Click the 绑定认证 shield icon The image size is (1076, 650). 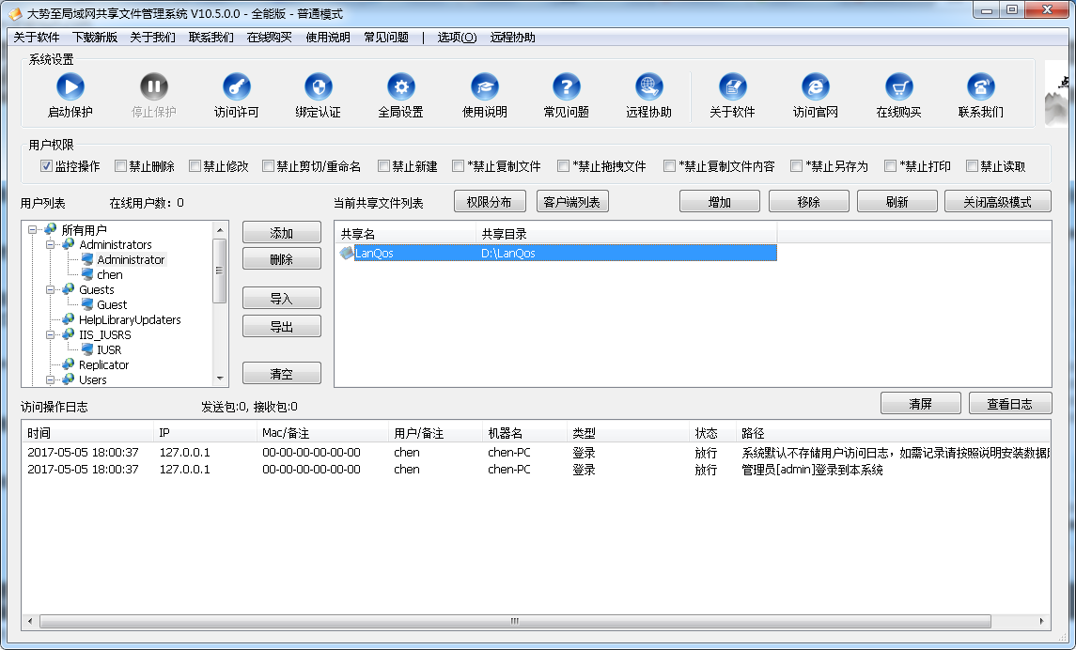[318, 87]
